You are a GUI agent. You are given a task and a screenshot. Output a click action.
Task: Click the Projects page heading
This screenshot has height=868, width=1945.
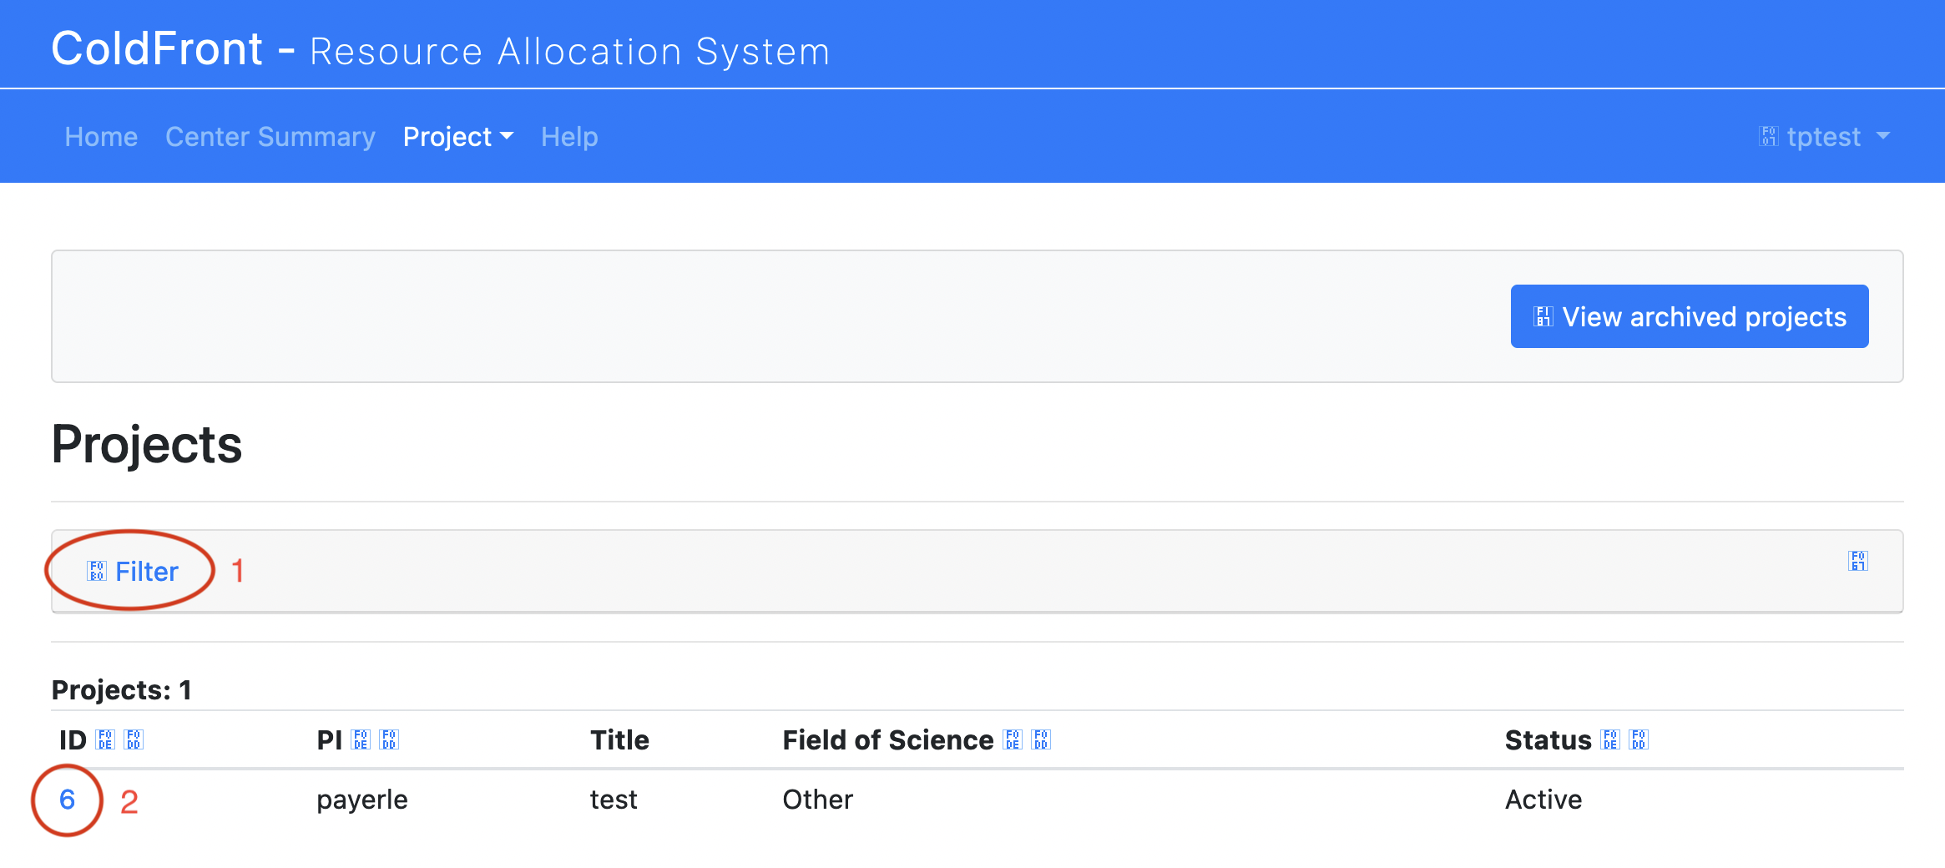tap(147, 444)
